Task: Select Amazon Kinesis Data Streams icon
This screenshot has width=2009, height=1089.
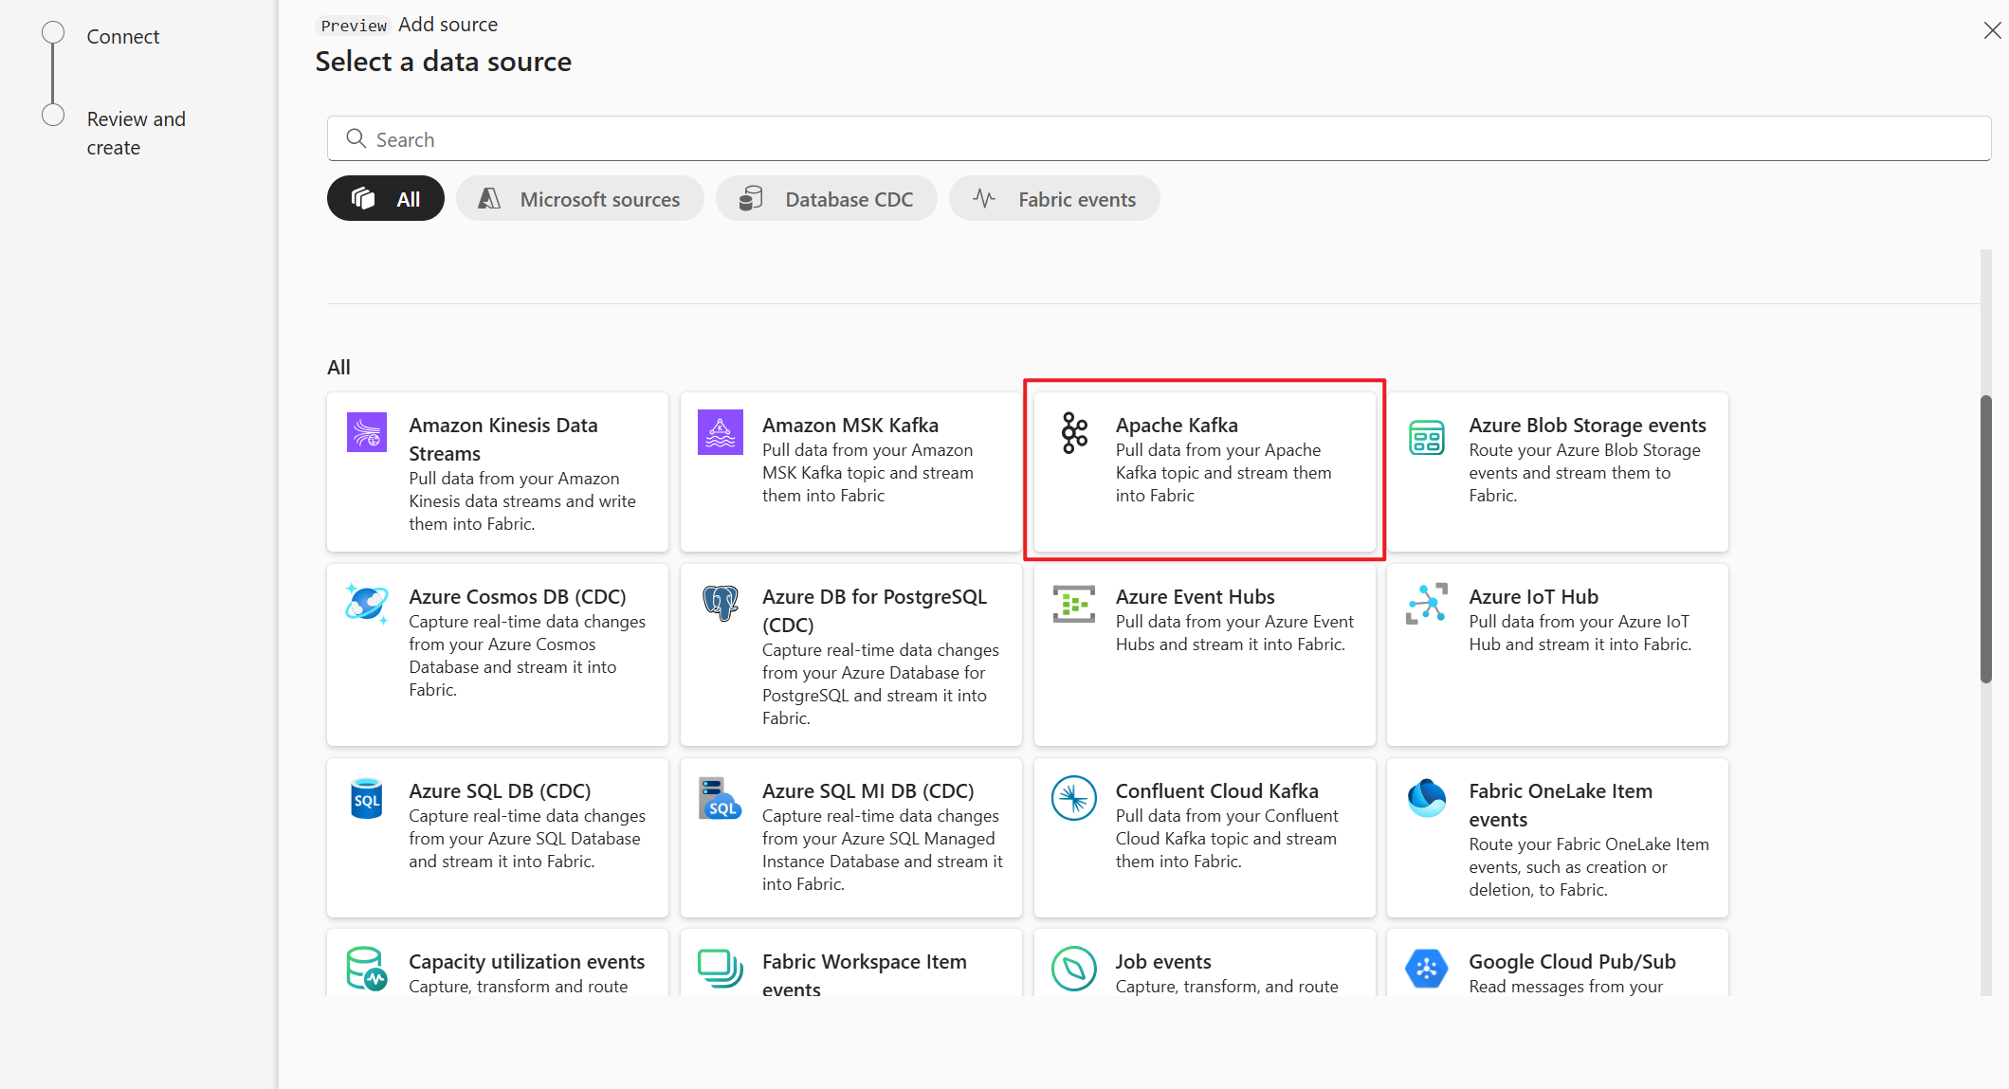Action: coord(366,429)
